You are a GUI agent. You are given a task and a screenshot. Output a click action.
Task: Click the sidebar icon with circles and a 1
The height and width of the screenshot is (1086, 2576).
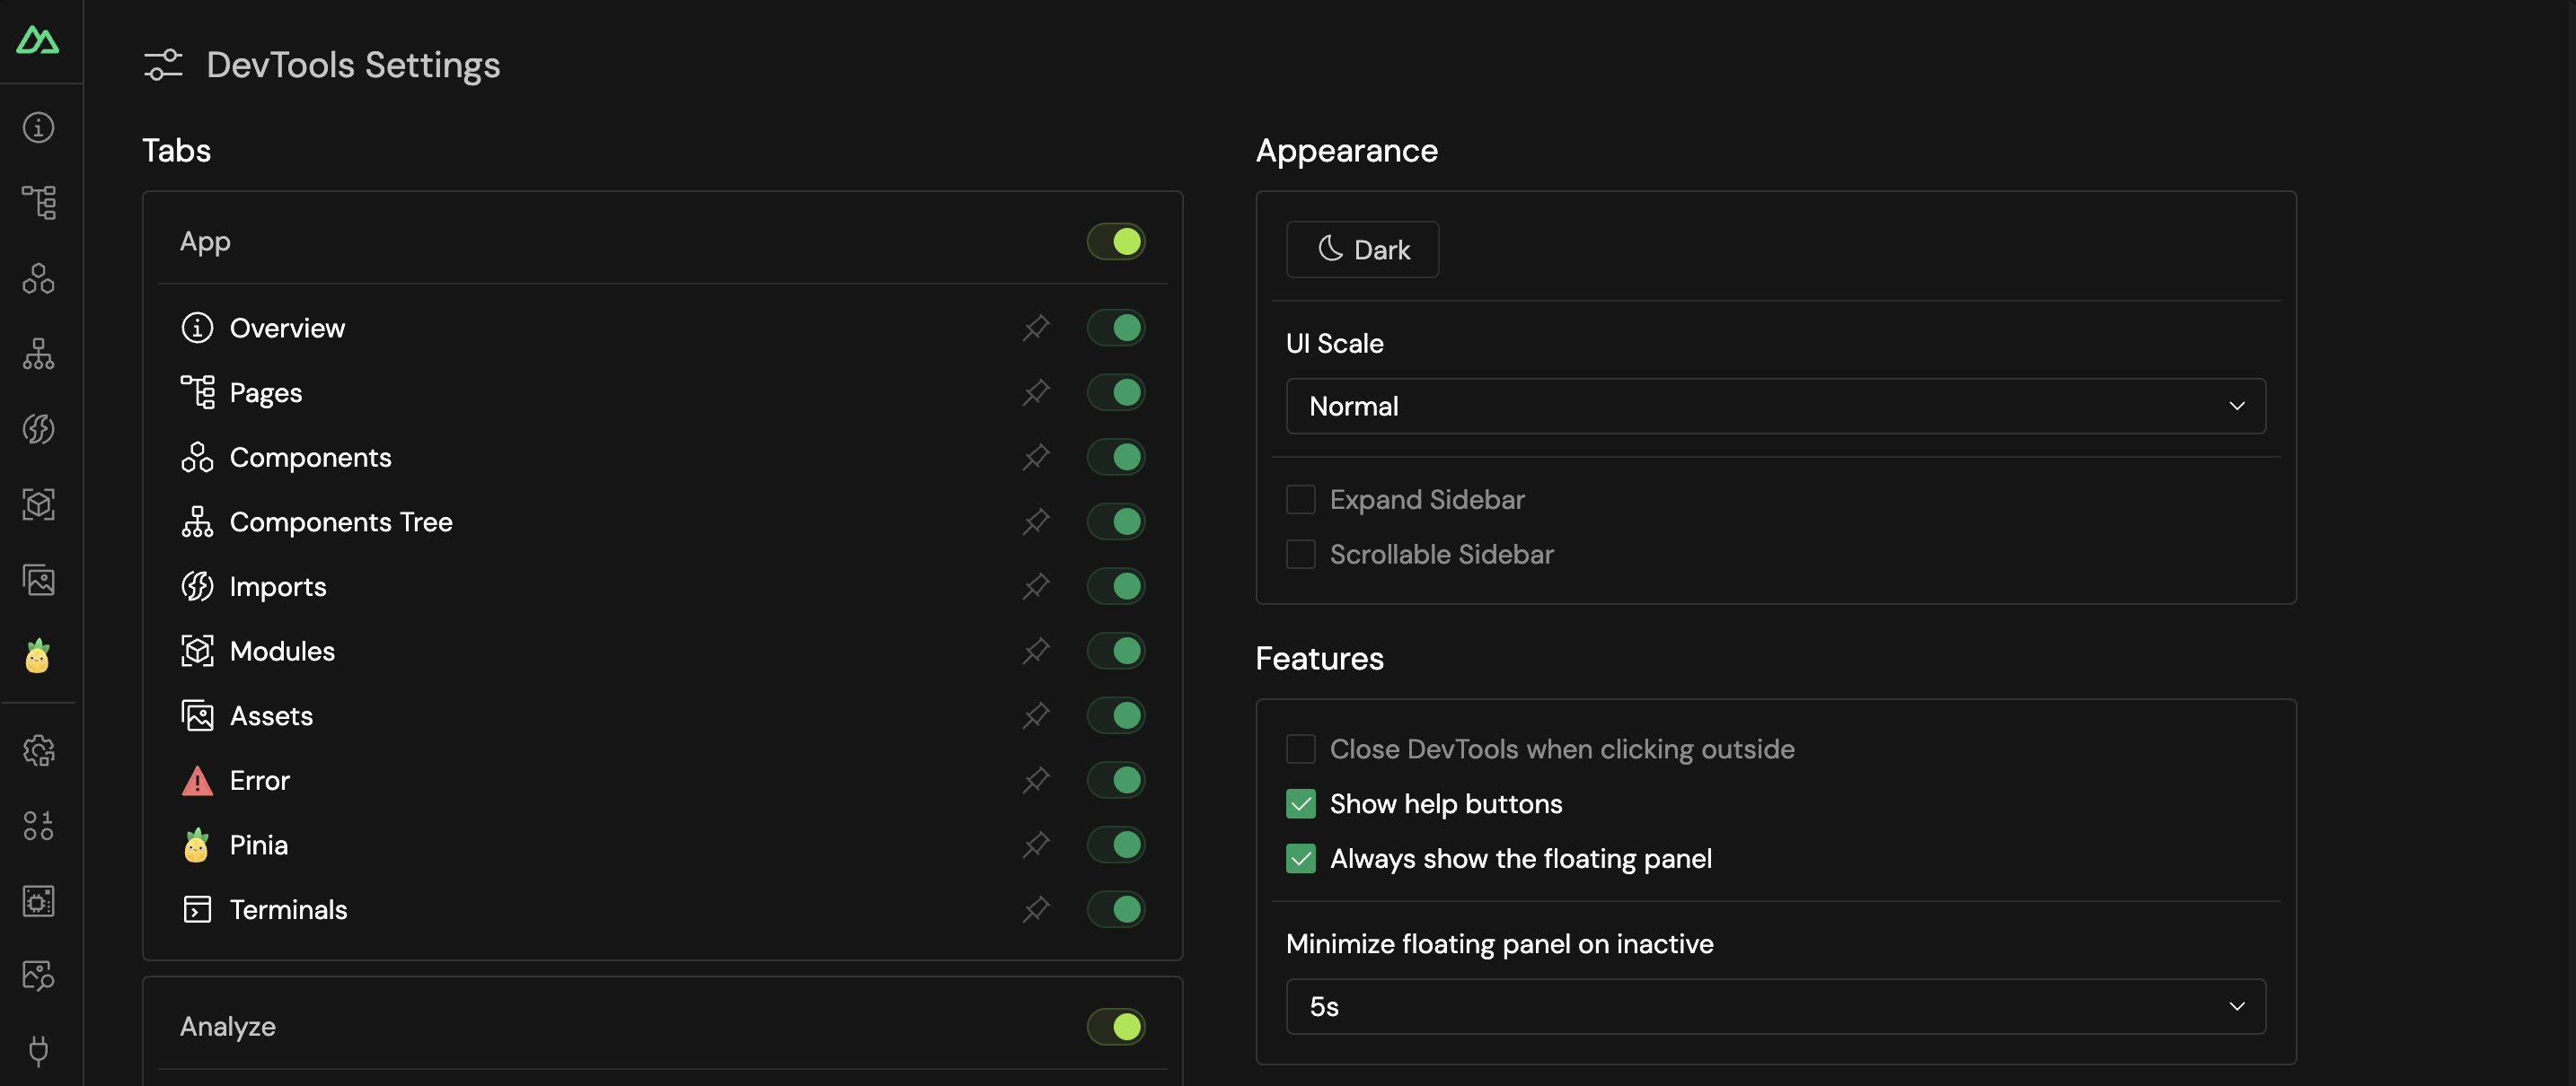(x=38, y=825)
